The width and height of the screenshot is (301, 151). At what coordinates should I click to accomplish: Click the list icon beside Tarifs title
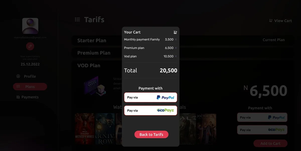click(78, 19)
